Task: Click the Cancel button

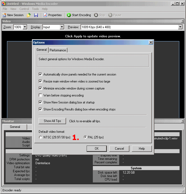Action: (119, 149)
